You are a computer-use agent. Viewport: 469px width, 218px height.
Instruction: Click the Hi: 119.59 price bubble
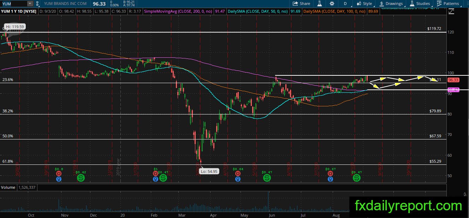pyautogui.click(x=14, y=26)
